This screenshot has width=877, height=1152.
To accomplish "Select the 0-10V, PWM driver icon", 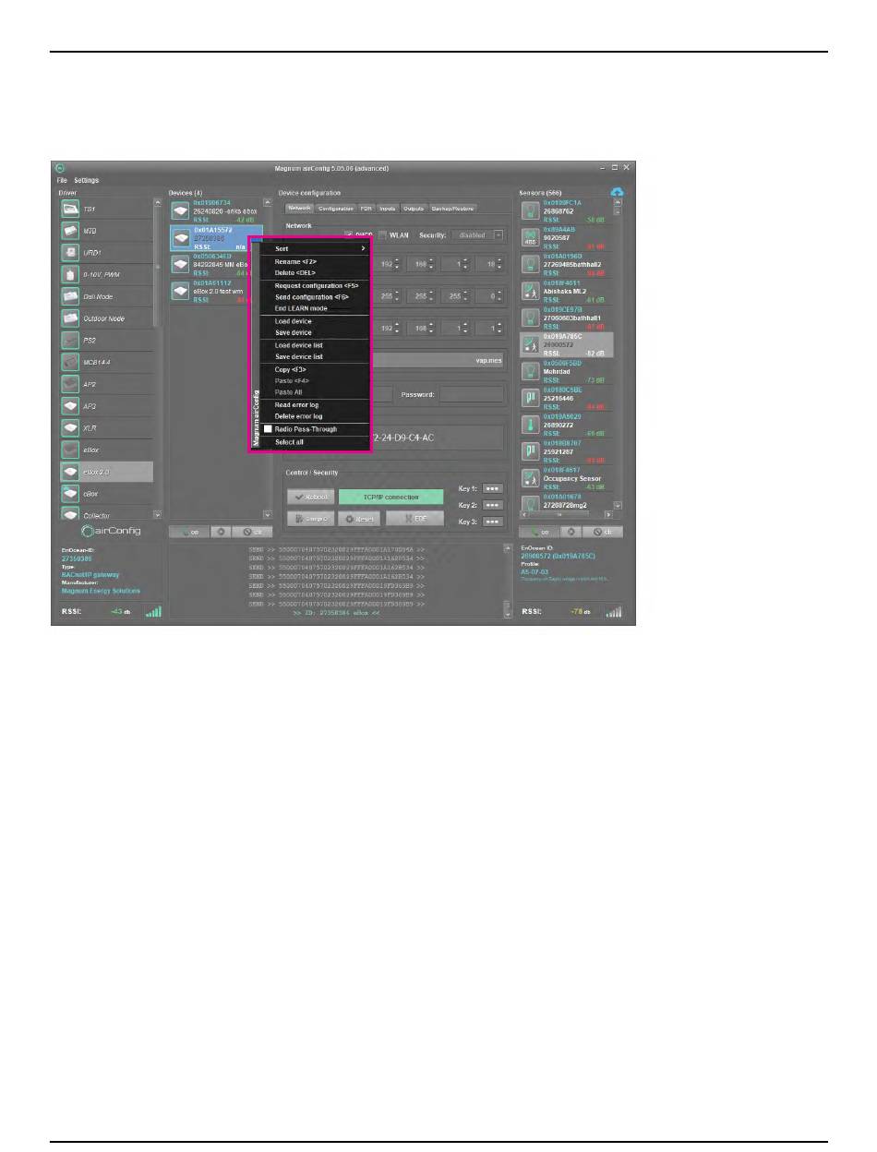I will click(71, 275).
